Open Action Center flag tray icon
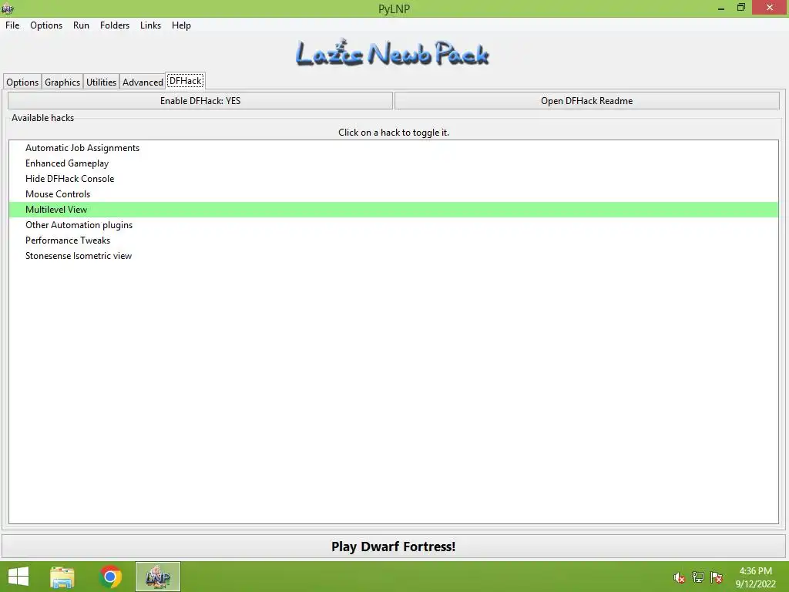Image resolution: width=789 pixels, height=592 pixels. 716,577
